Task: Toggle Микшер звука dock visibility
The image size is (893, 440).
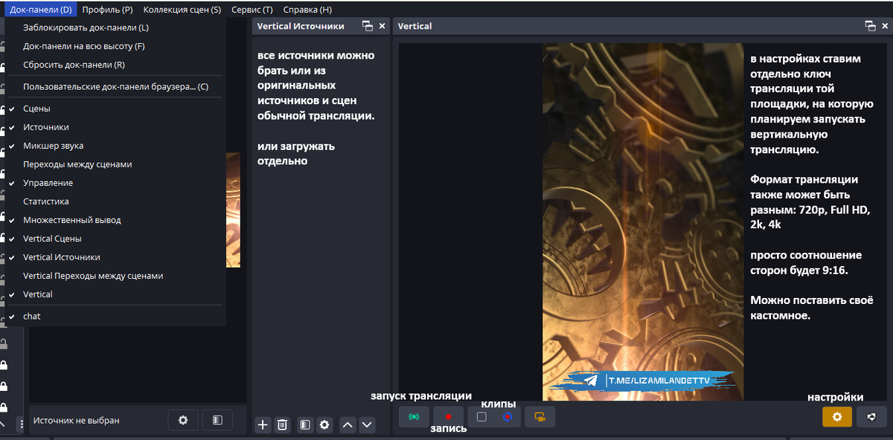Action: [115, 146]
